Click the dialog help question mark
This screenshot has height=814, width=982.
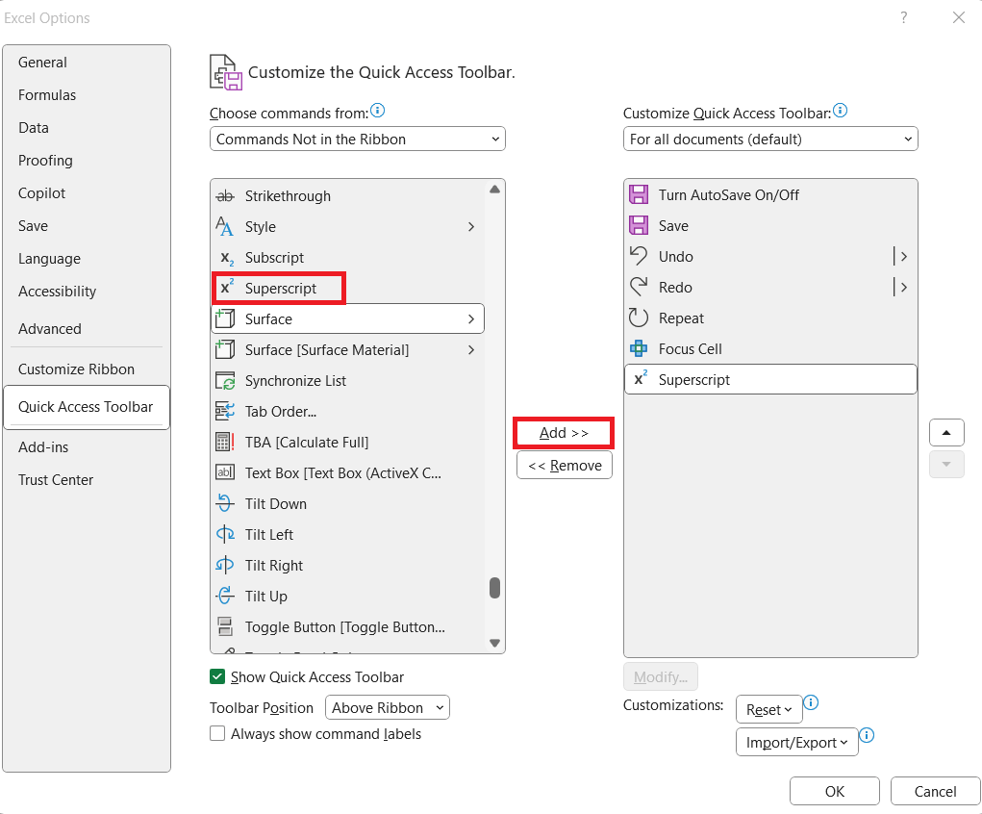[x=903, y=17]
